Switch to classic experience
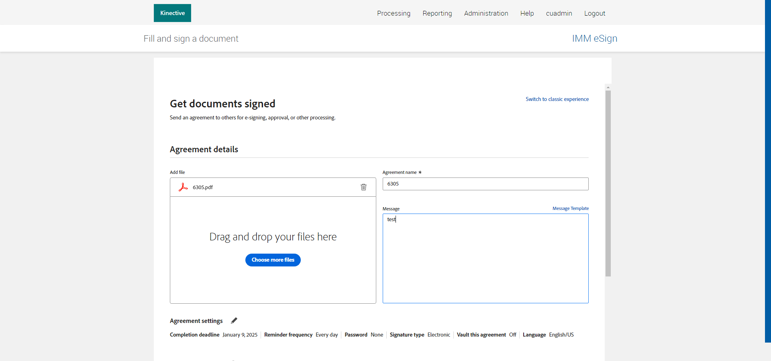The height and width of the screenshot is (361, 771). (x=557, y=99)
